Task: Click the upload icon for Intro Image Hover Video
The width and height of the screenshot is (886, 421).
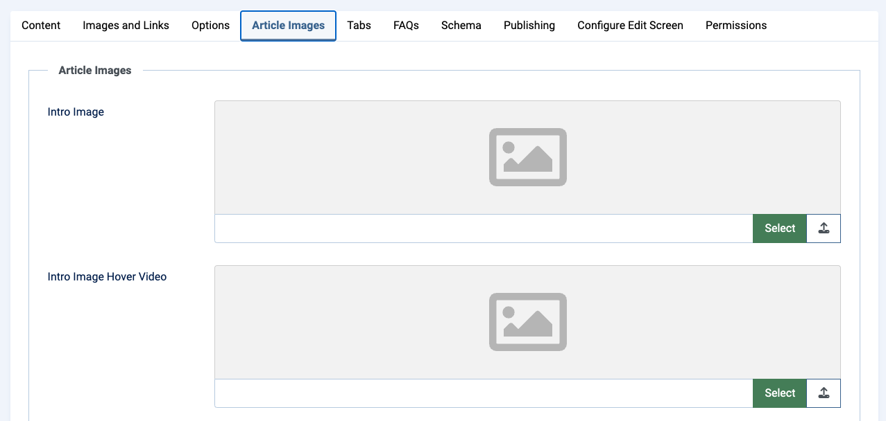Action: coord(824,393)
